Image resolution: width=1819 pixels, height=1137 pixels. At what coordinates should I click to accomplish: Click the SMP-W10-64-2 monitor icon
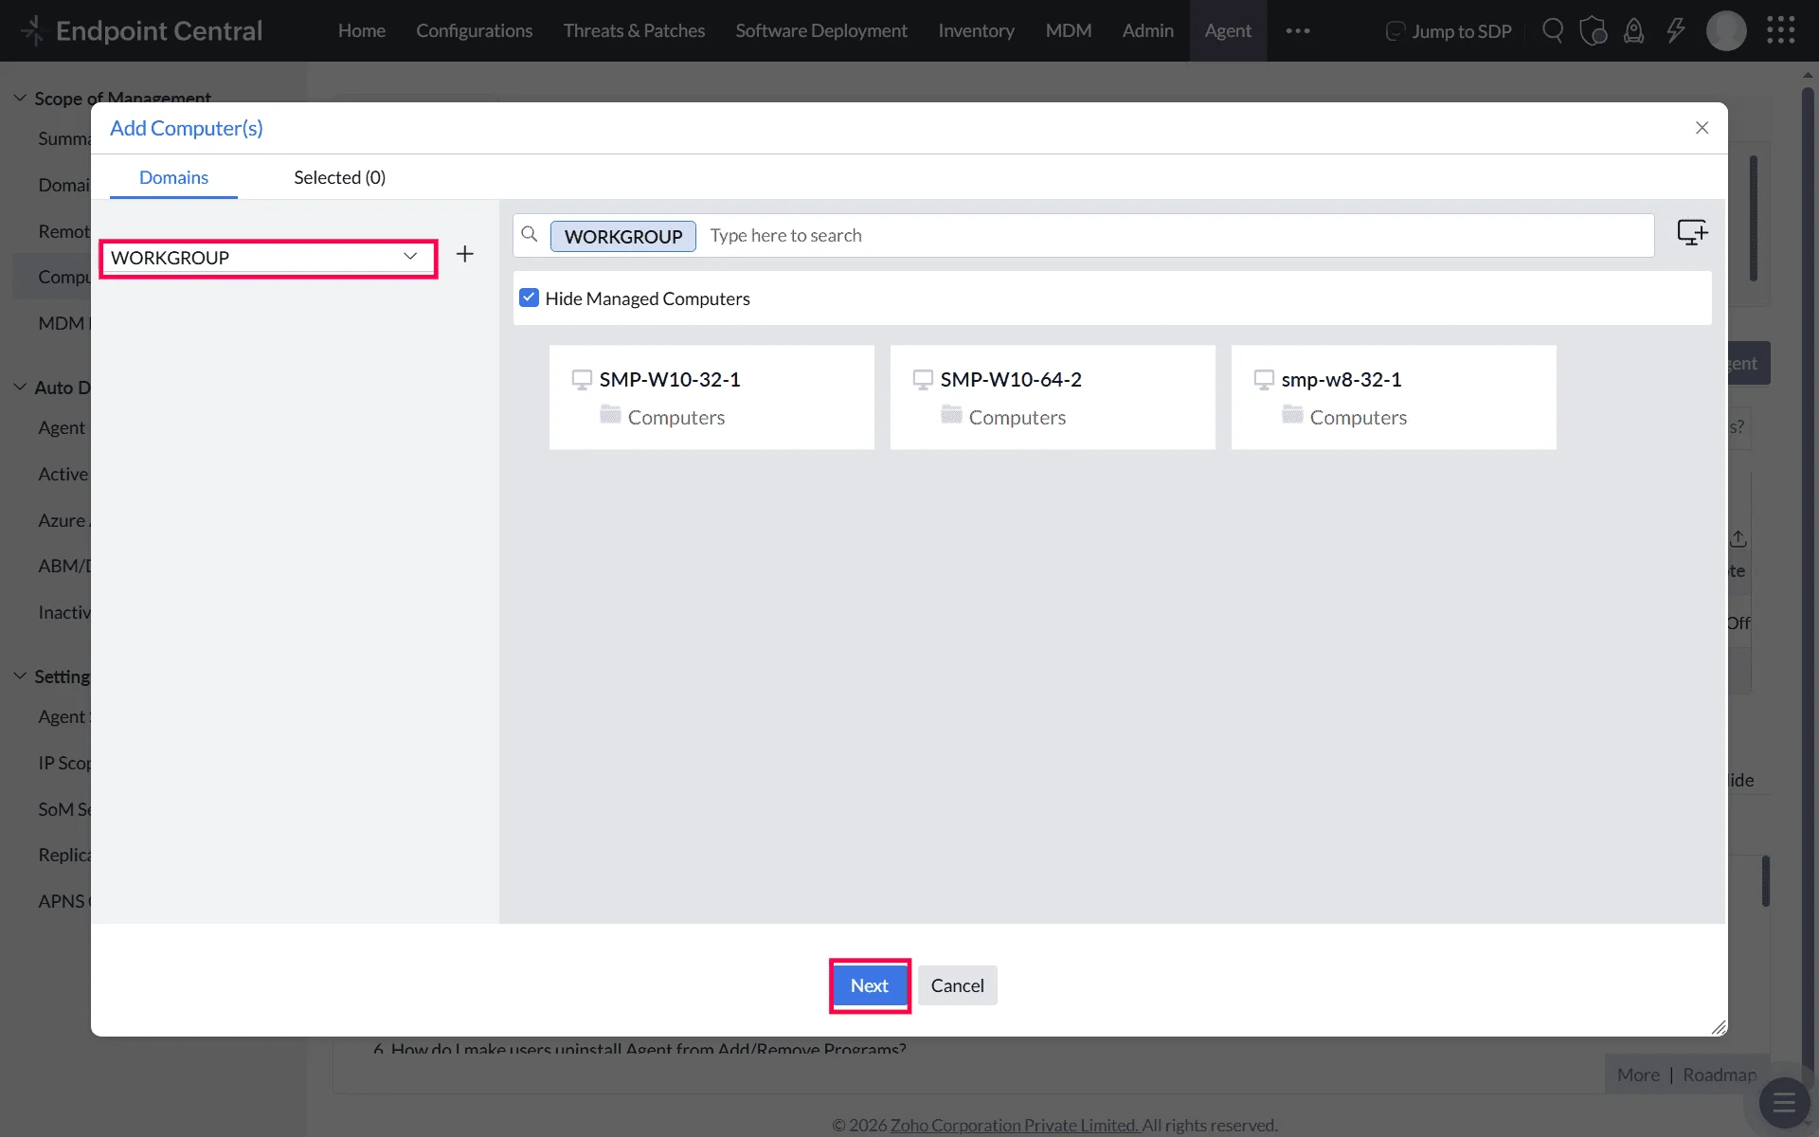coord(923,380)
